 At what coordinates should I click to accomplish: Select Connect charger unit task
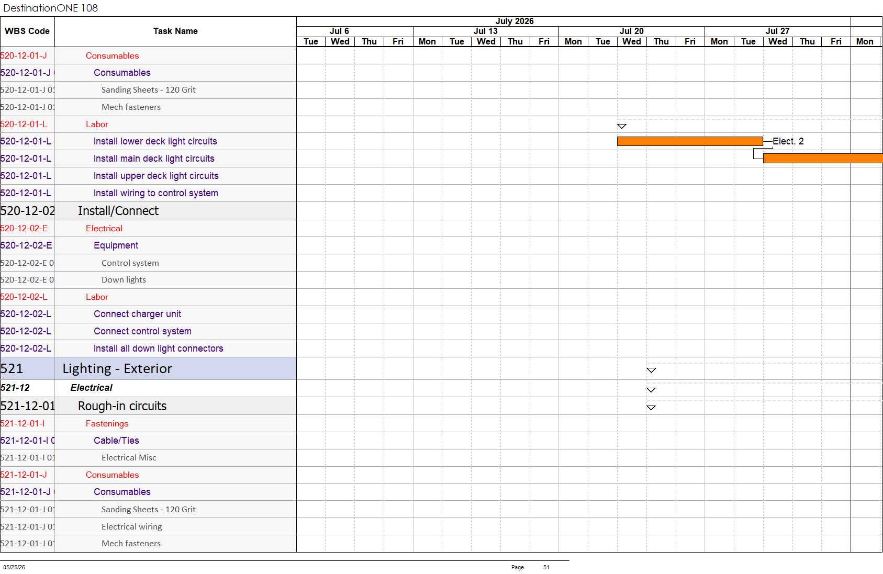[148, 314]
